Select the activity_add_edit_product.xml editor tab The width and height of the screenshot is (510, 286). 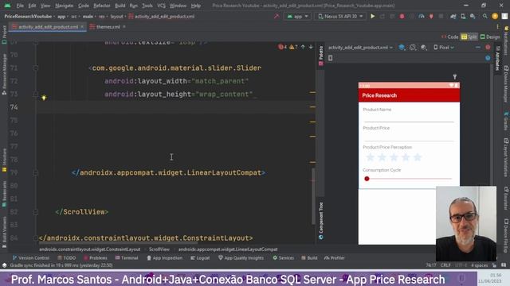coord(48,27)
